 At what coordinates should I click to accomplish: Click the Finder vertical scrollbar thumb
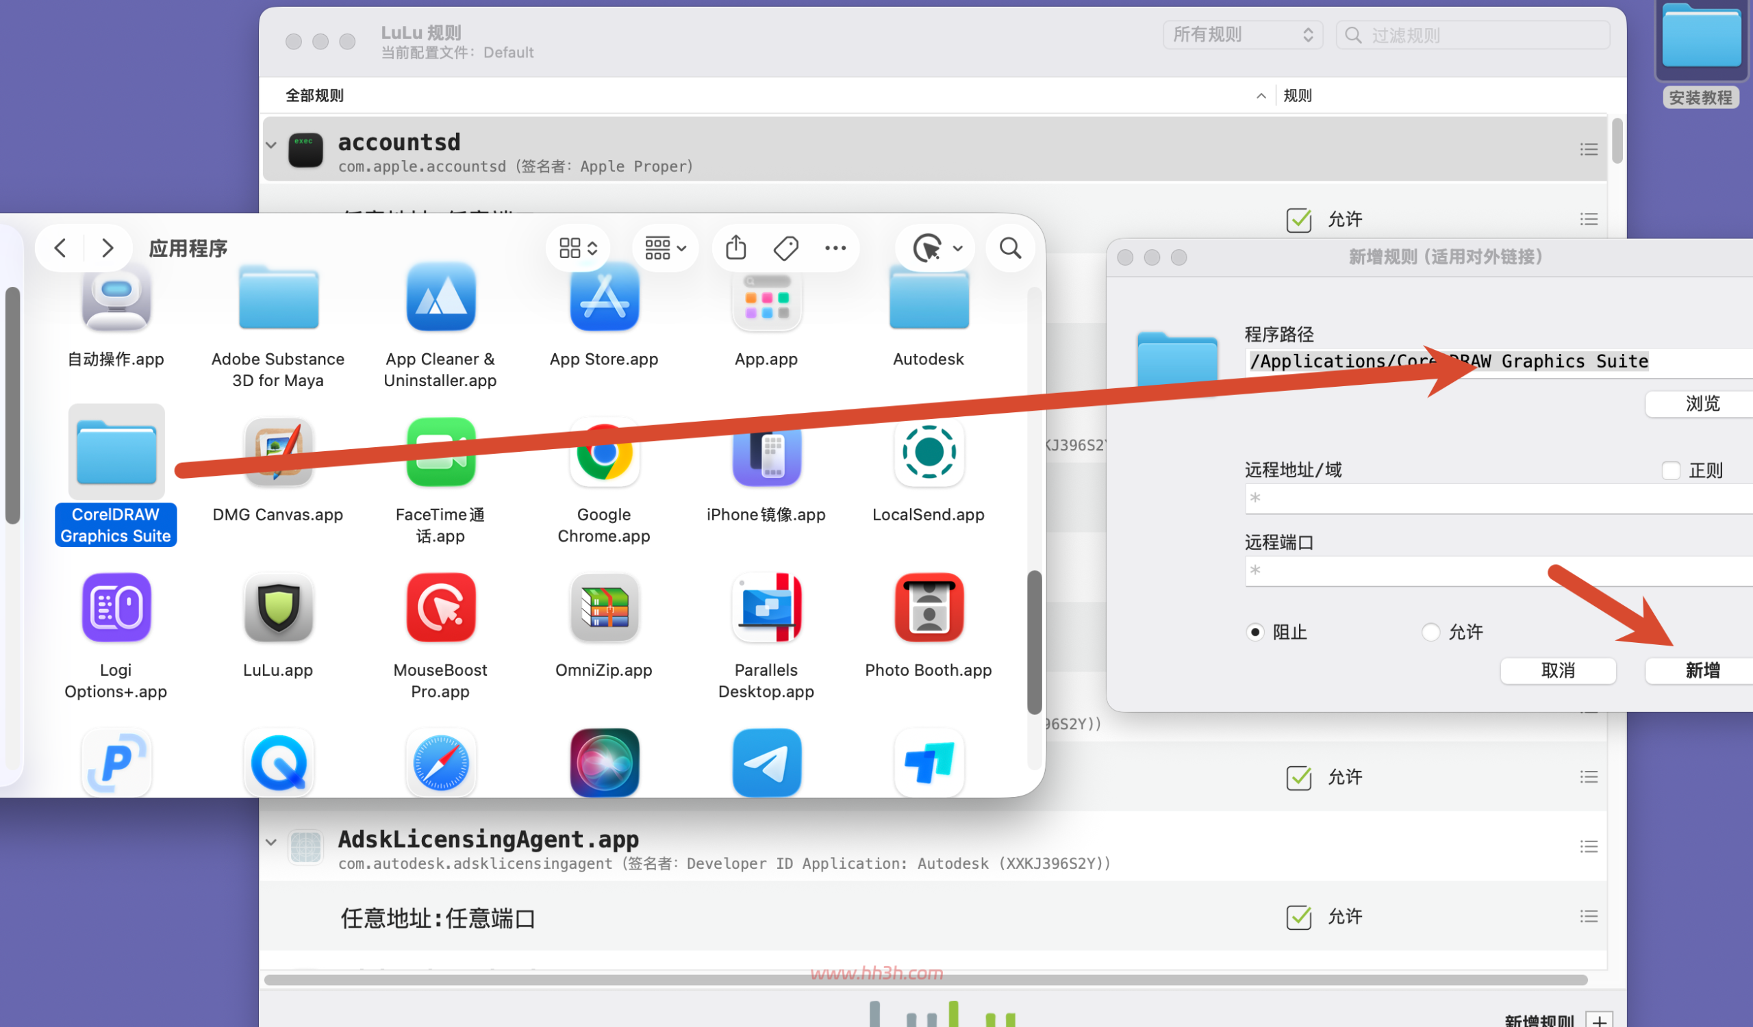(1035, 642)
